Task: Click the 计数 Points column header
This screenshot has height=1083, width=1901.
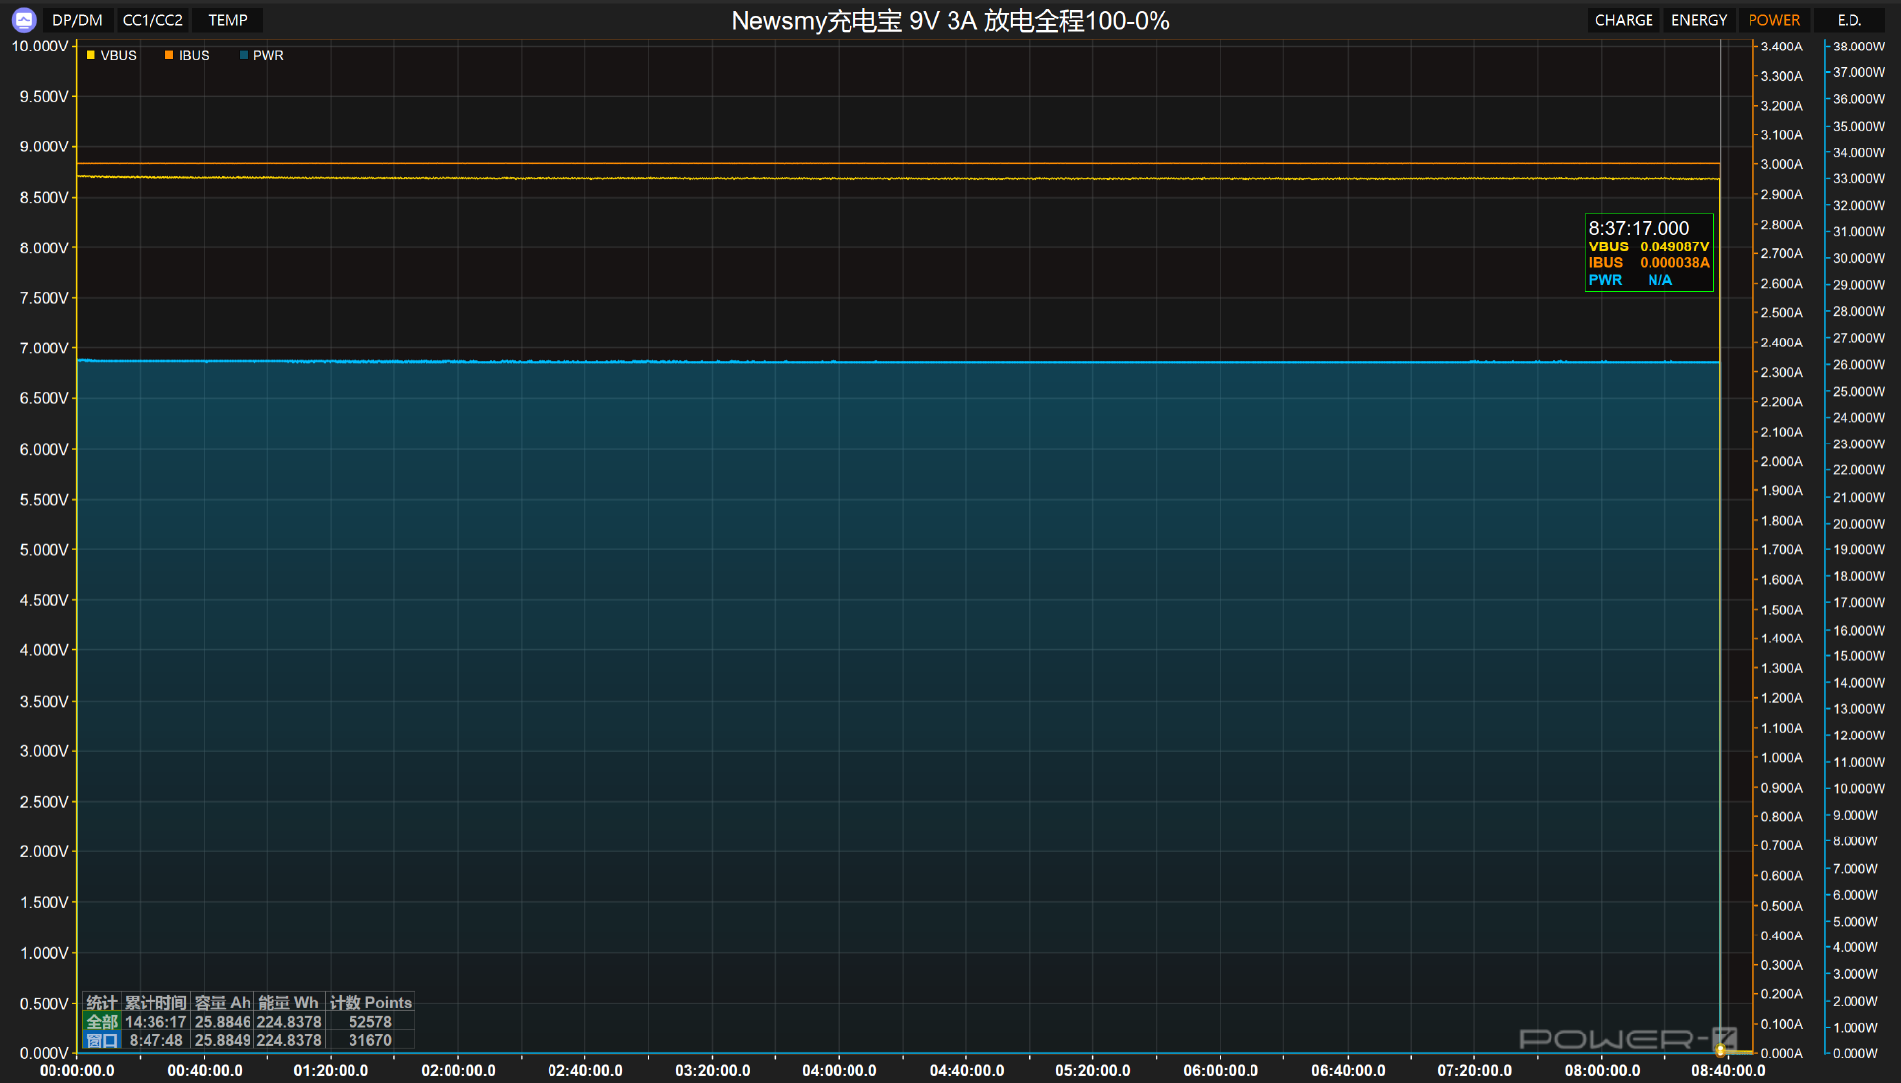Action: click(370, 1003)
